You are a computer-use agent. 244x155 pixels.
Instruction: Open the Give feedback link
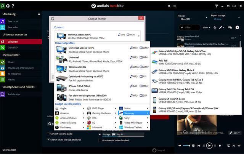9,150
